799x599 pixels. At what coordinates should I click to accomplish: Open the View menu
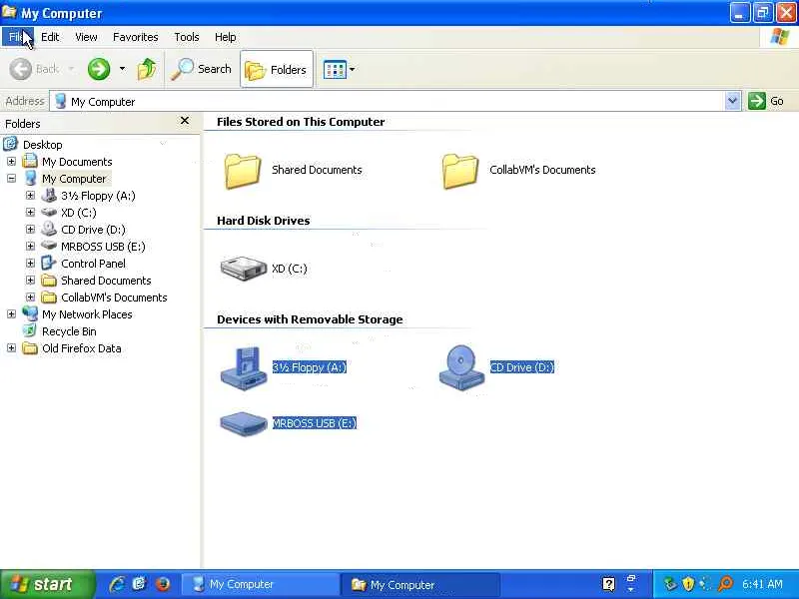[x=86, y=37]
